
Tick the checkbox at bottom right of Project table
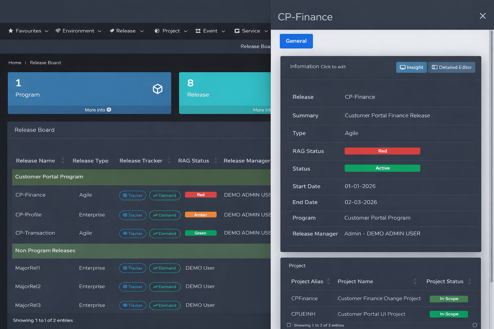click(475, 325)
